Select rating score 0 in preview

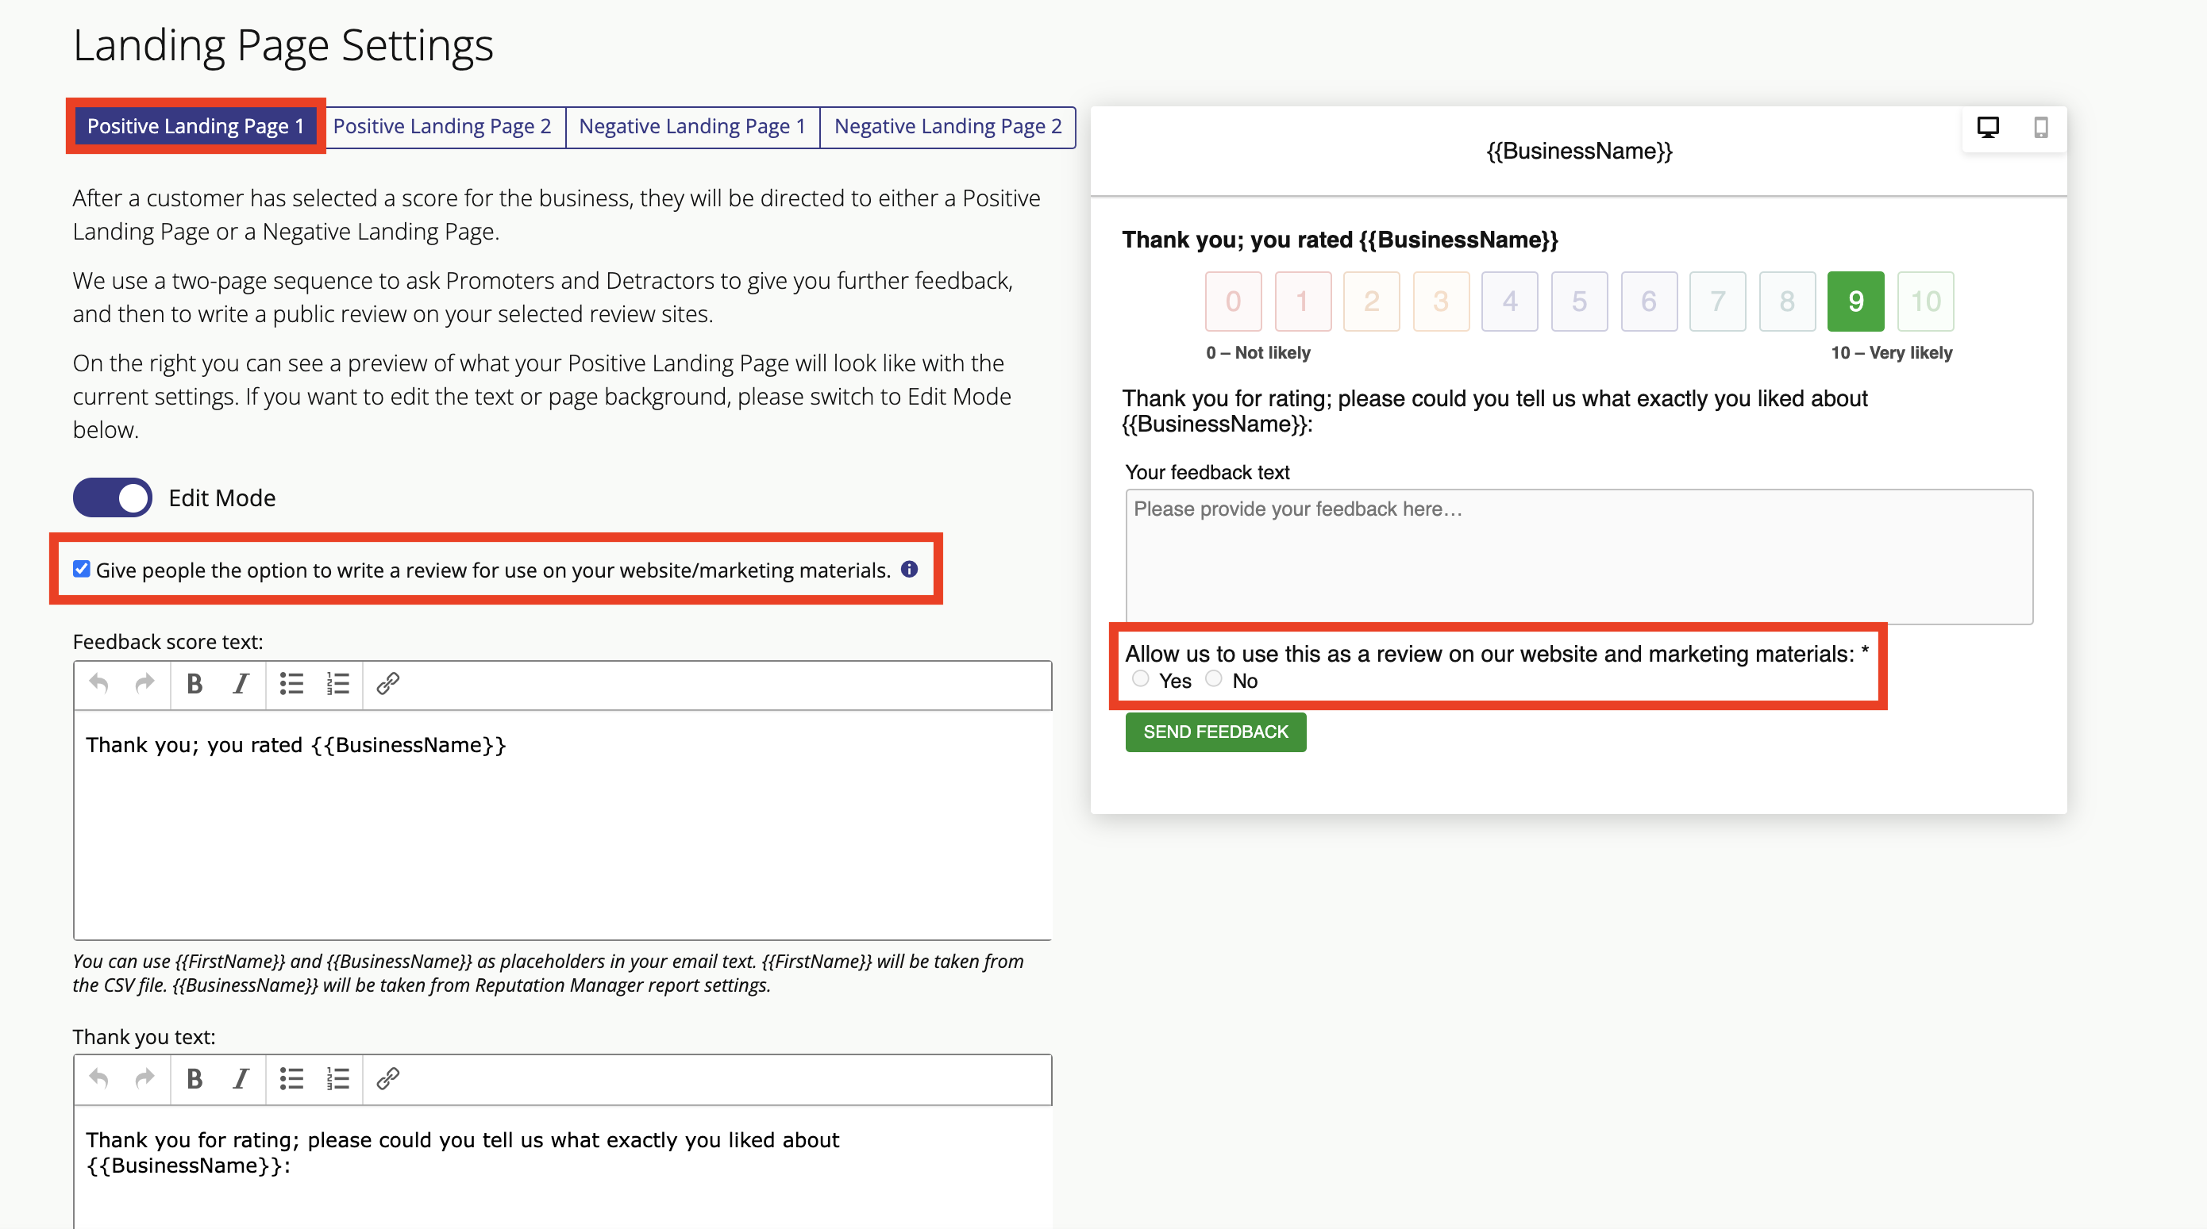pyautogui.click(x=1233, y=301)
